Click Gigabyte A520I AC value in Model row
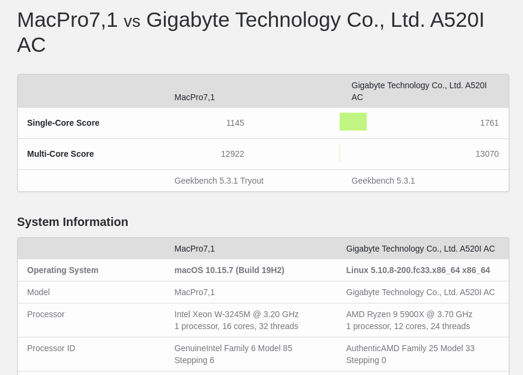This screenshot has width=523, height=375. (x=420, y=292)
